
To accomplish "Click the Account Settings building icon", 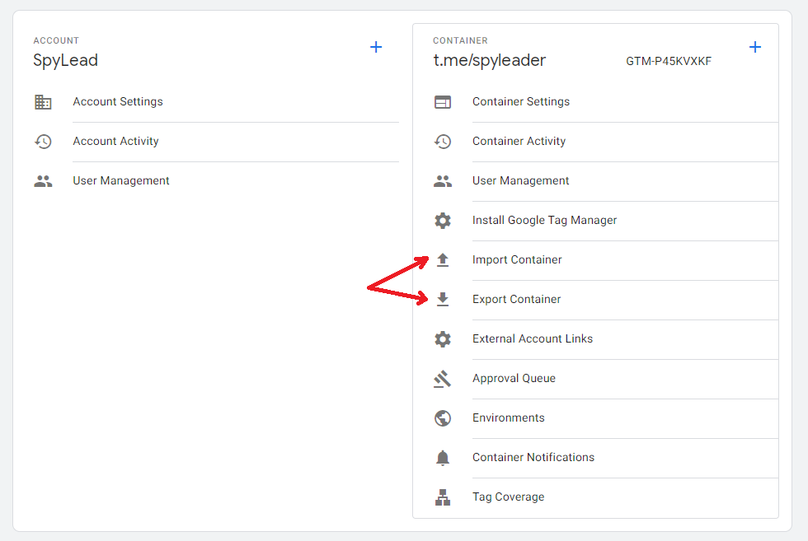I will (43, 102).
